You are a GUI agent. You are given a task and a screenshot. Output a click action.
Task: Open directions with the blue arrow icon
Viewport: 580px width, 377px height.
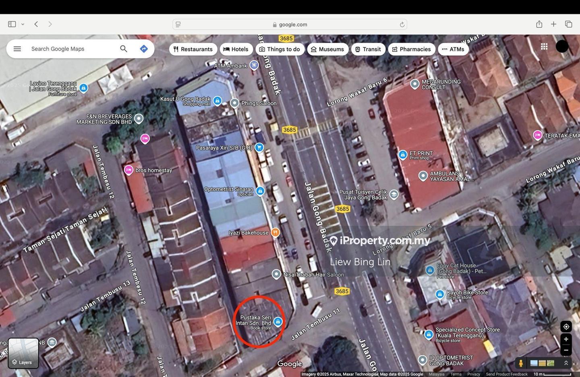144,49
